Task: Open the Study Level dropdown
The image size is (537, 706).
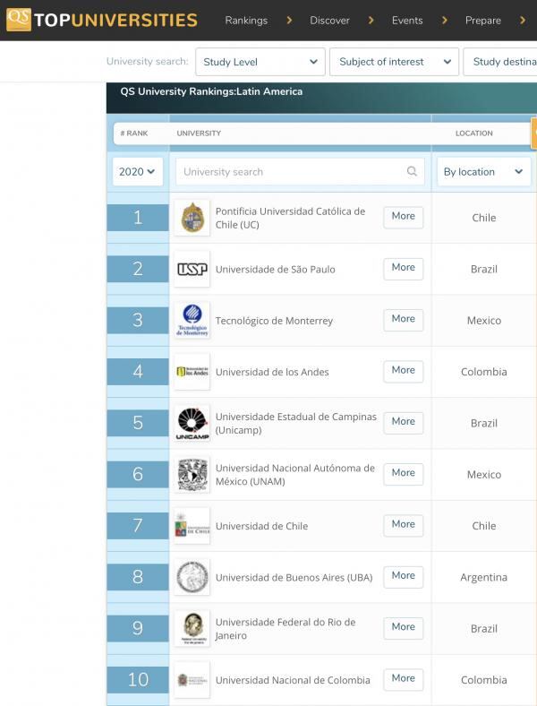Action: click(260, 62)
